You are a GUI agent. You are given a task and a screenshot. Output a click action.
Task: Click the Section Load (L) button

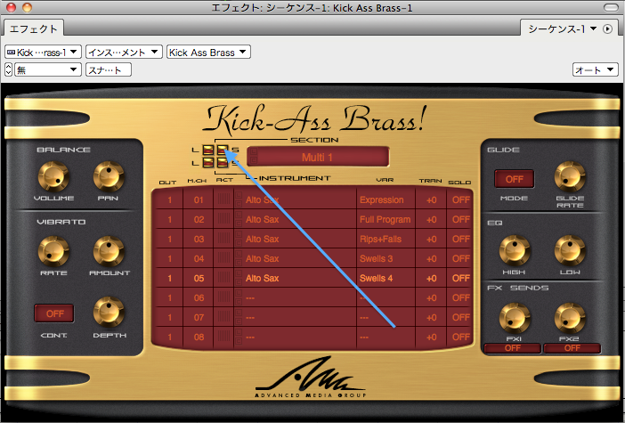(x=208, y=150)
